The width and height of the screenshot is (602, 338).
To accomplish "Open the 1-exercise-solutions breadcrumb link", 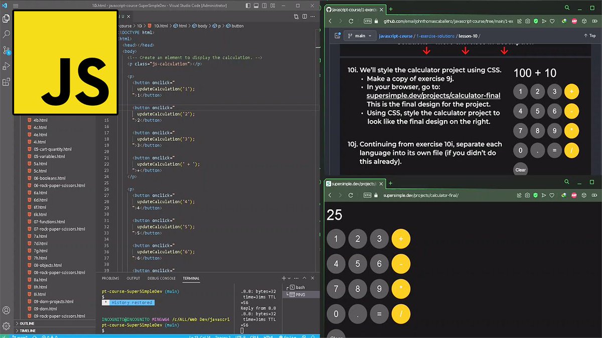I will [435, 36].
